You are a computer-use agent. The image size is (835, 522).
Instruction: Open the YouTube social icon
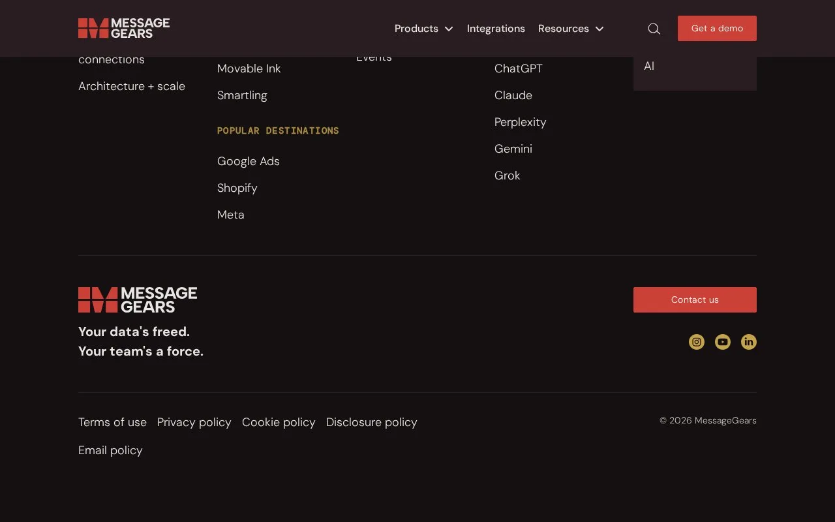(723, 342)
